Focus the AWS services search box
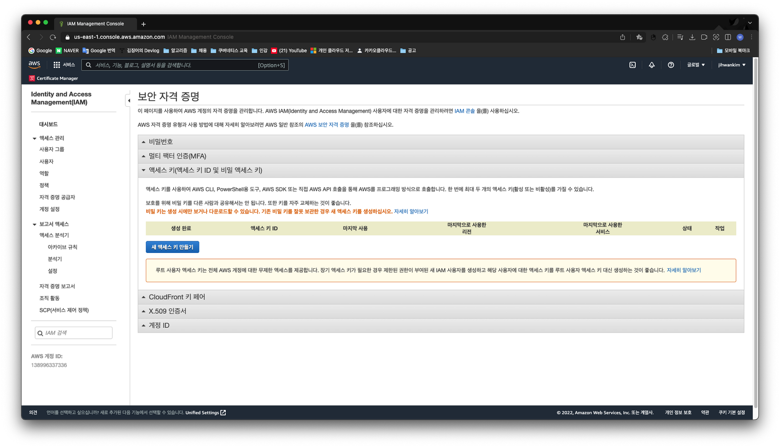 tap(185, 65)
